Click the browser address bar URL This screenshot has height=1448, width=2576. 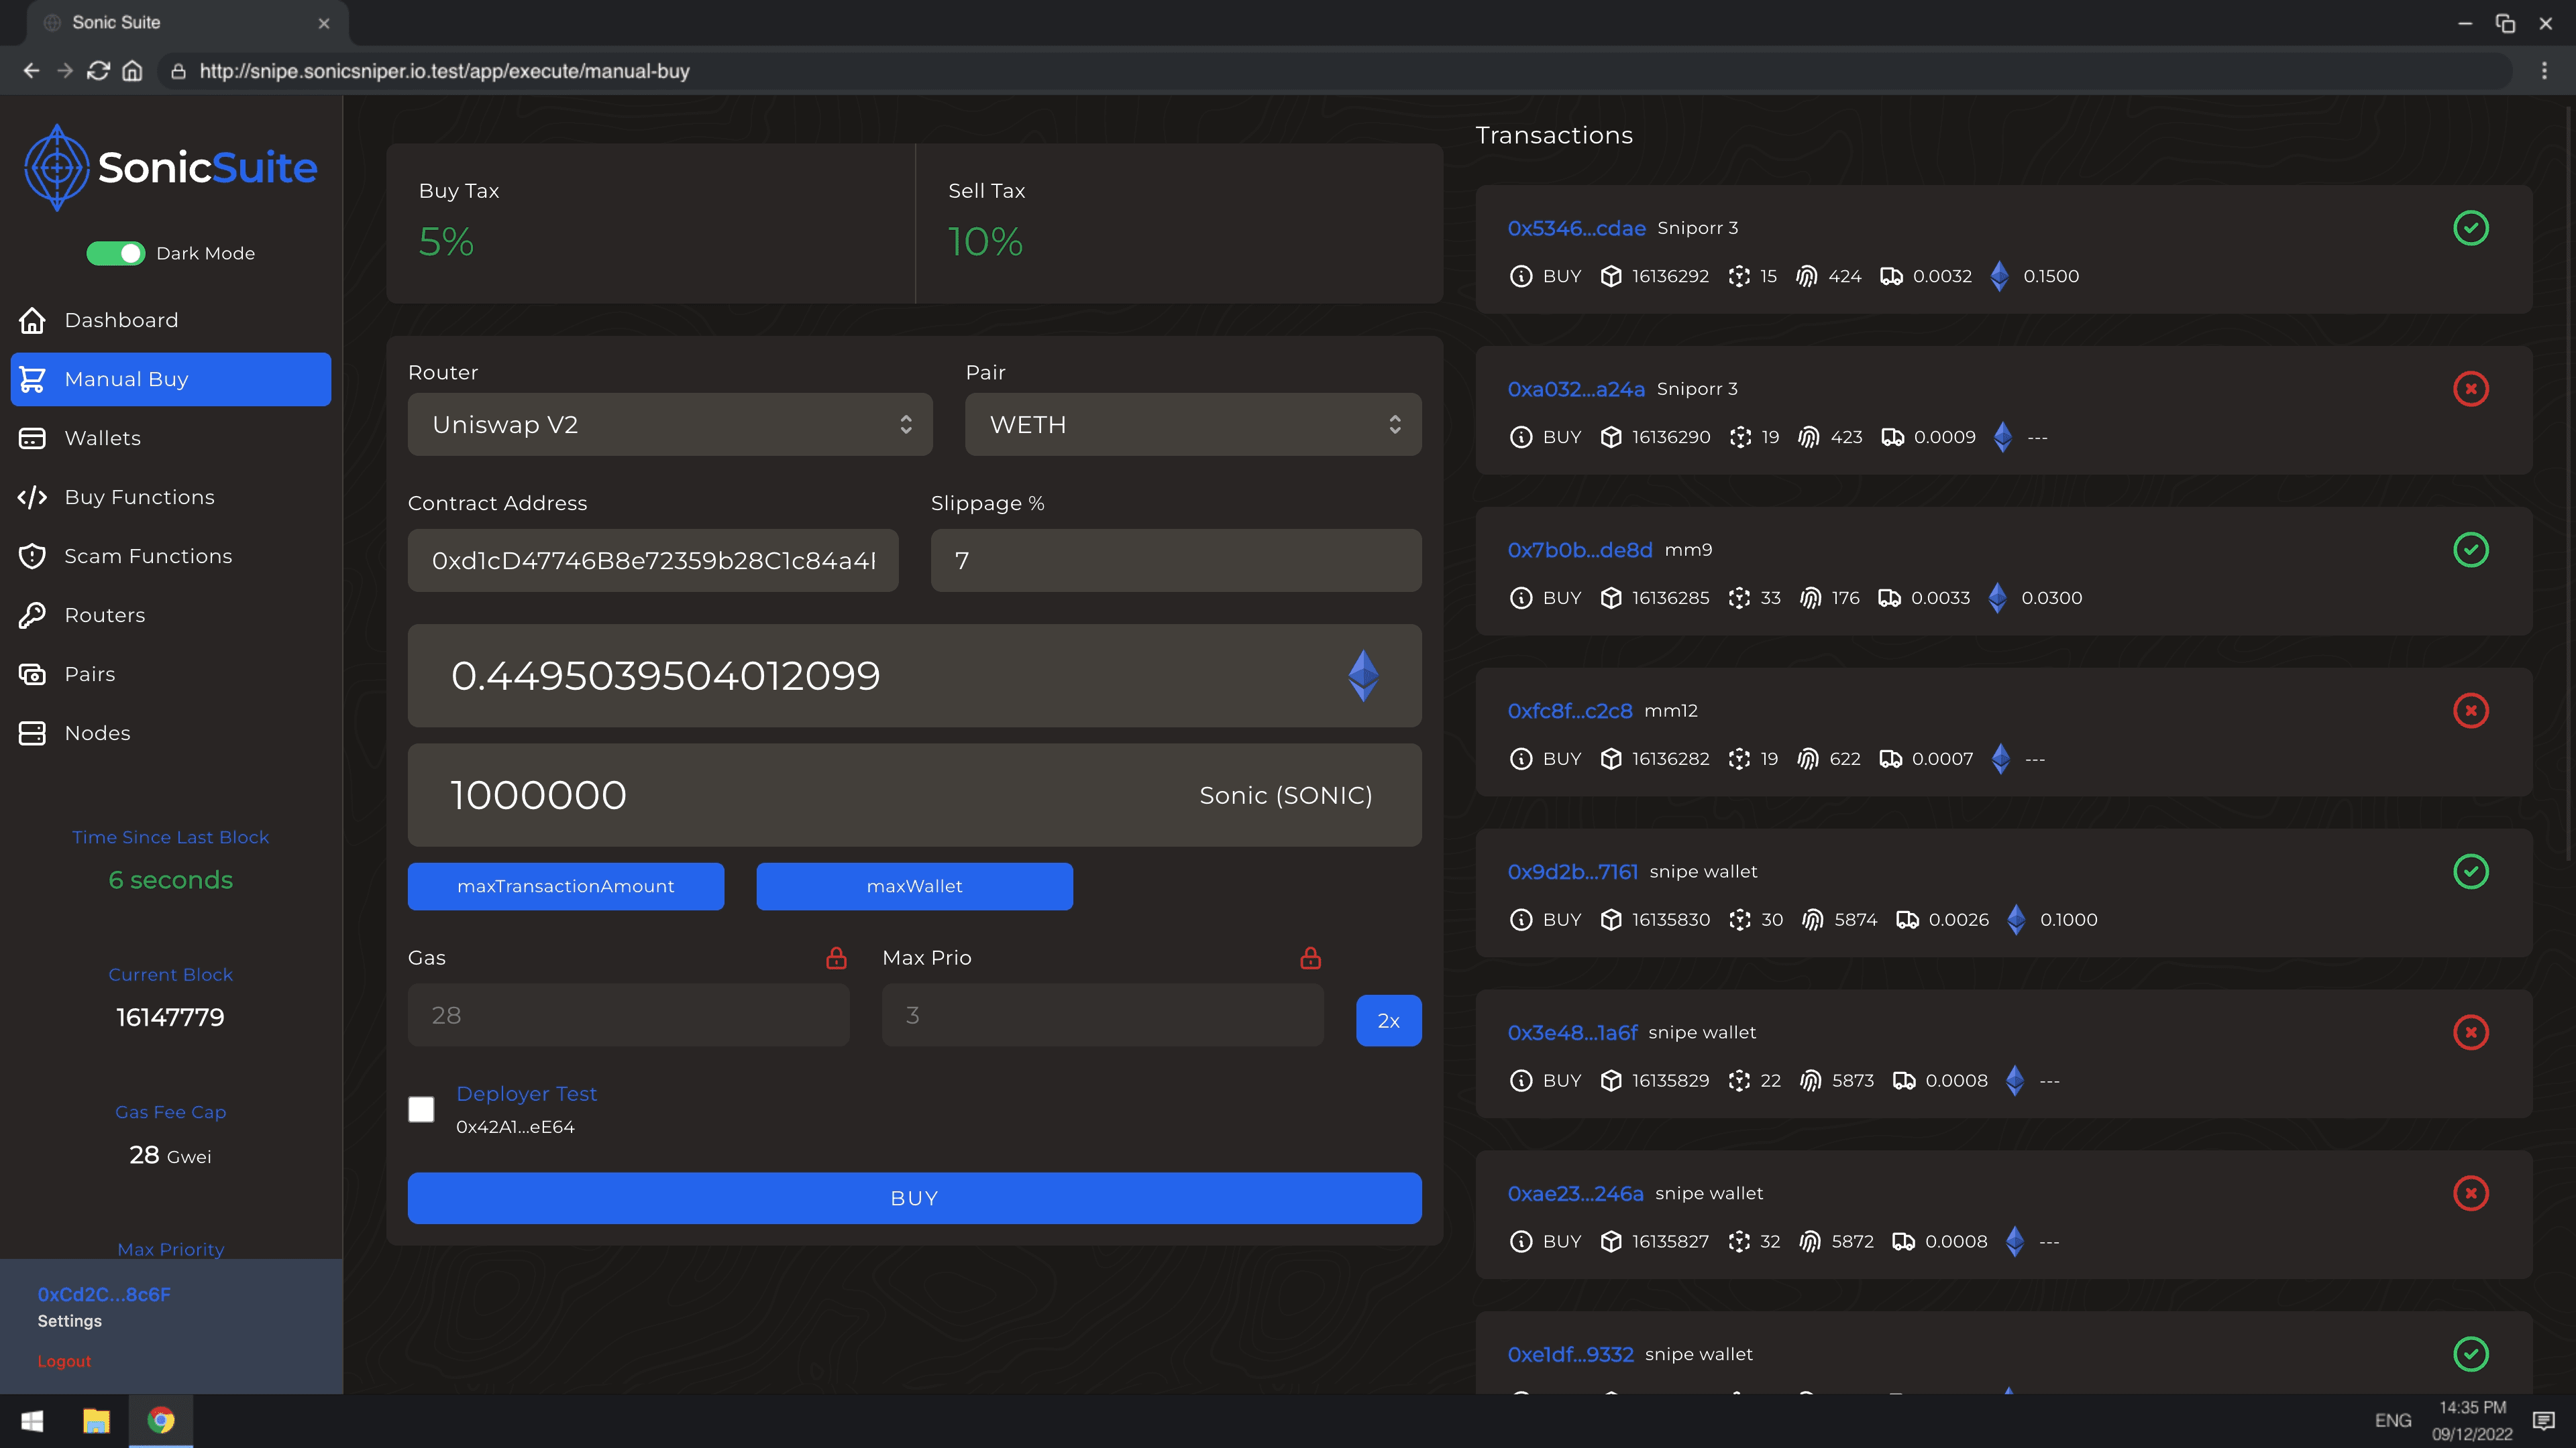tap(444, 71)
